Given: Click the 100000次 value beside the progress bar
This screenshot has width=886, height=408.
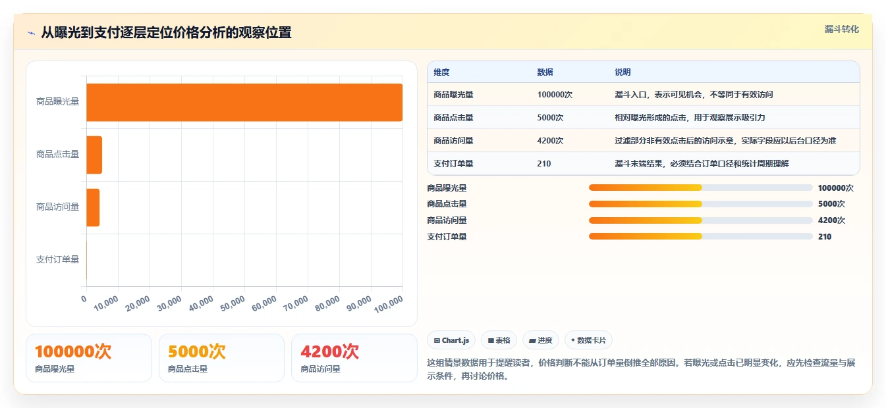Looking at the screenshot, I should click(x=835, y=188).
